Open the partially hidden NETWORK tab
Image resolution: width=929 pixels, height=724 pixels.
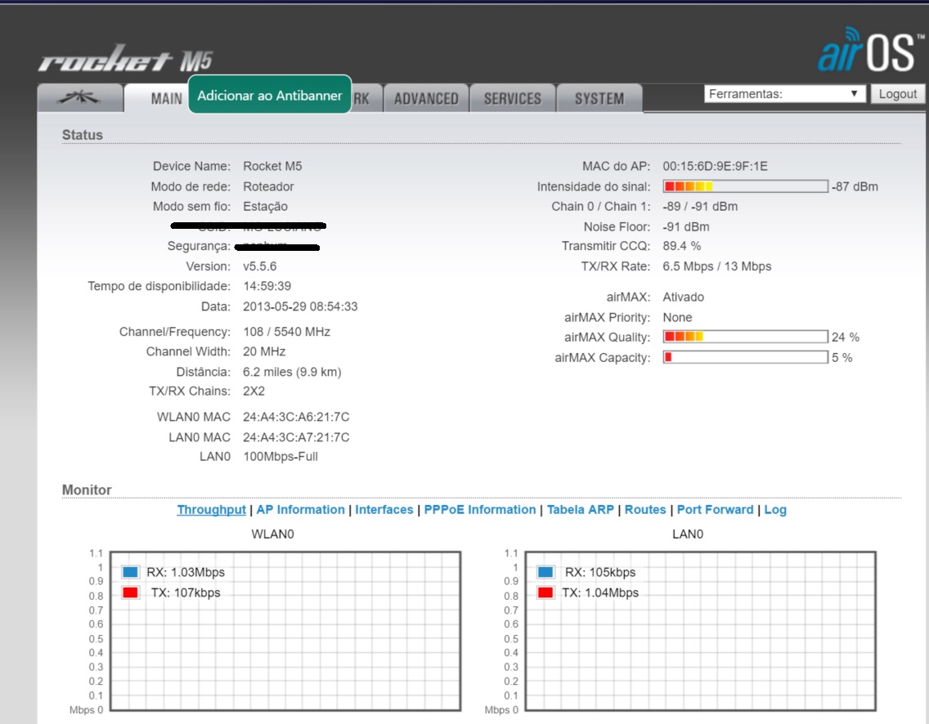click(x=366, y=98)
